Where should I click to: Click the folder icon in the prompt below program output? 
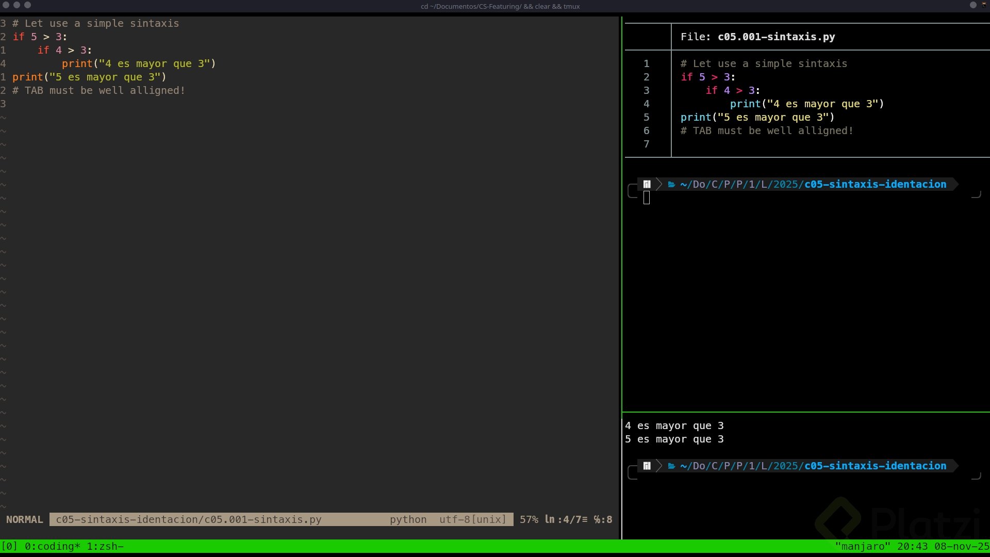(671, 466)
